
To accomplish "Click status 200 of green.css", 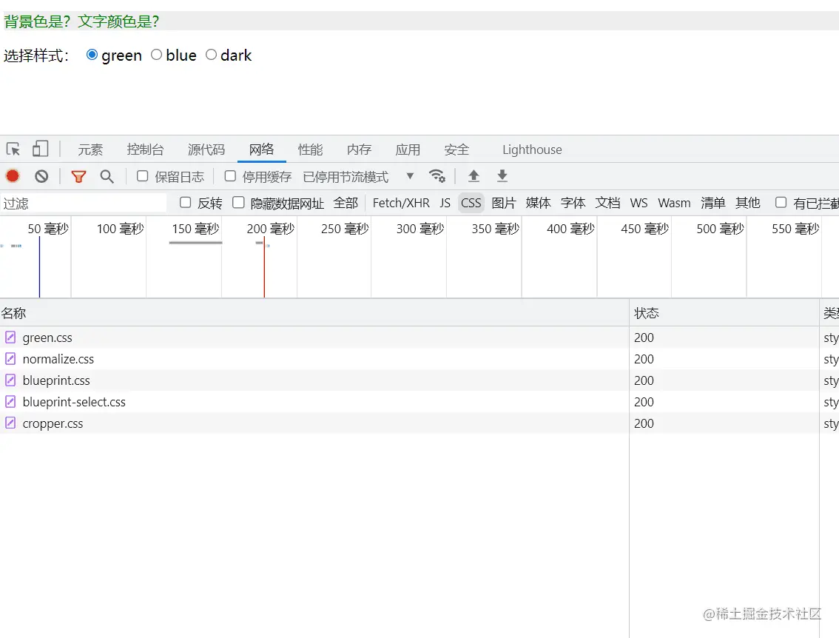I will (x=644, y=338).
